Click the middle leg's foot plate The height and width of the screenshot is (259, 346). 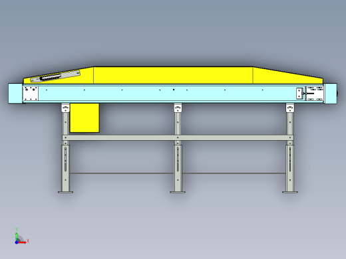pyautogui.click(x=178, y=192)
